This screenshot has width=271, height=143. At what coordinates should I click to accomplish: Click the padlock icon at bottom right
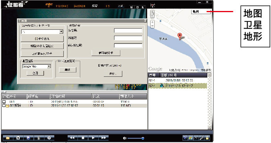(207, 138)
